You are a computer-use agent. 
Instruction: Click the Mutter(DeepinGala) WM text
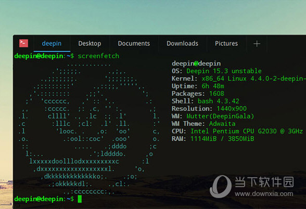(x=220, y=116)
